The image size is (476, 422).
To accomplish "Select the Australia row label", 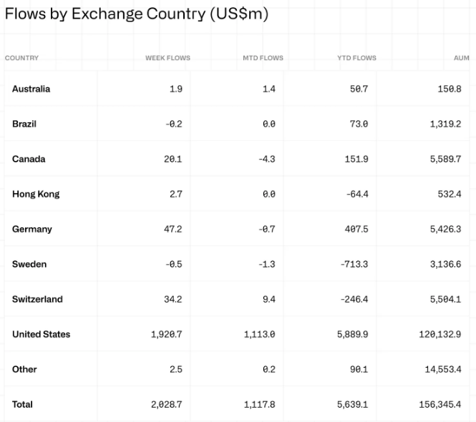I will point(31,89).
